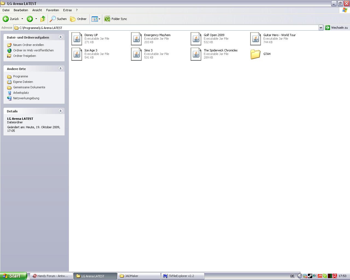The height and width of the screenshot is (280, 350).
Task: Open the forward history dropdown arrow
Action: click(x=36, y=19)
